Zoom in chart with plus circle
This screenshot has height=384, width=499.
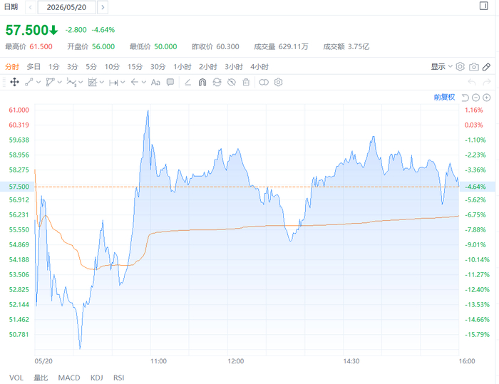click(487, 98)
